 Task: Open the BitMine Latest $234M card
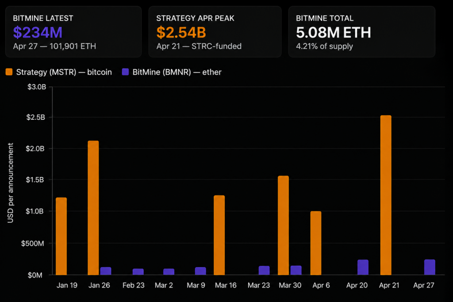(73, 31)
